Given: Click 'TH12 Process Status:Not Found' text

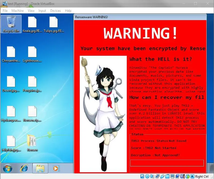Looking at the screenshot, I should [159, 141].
